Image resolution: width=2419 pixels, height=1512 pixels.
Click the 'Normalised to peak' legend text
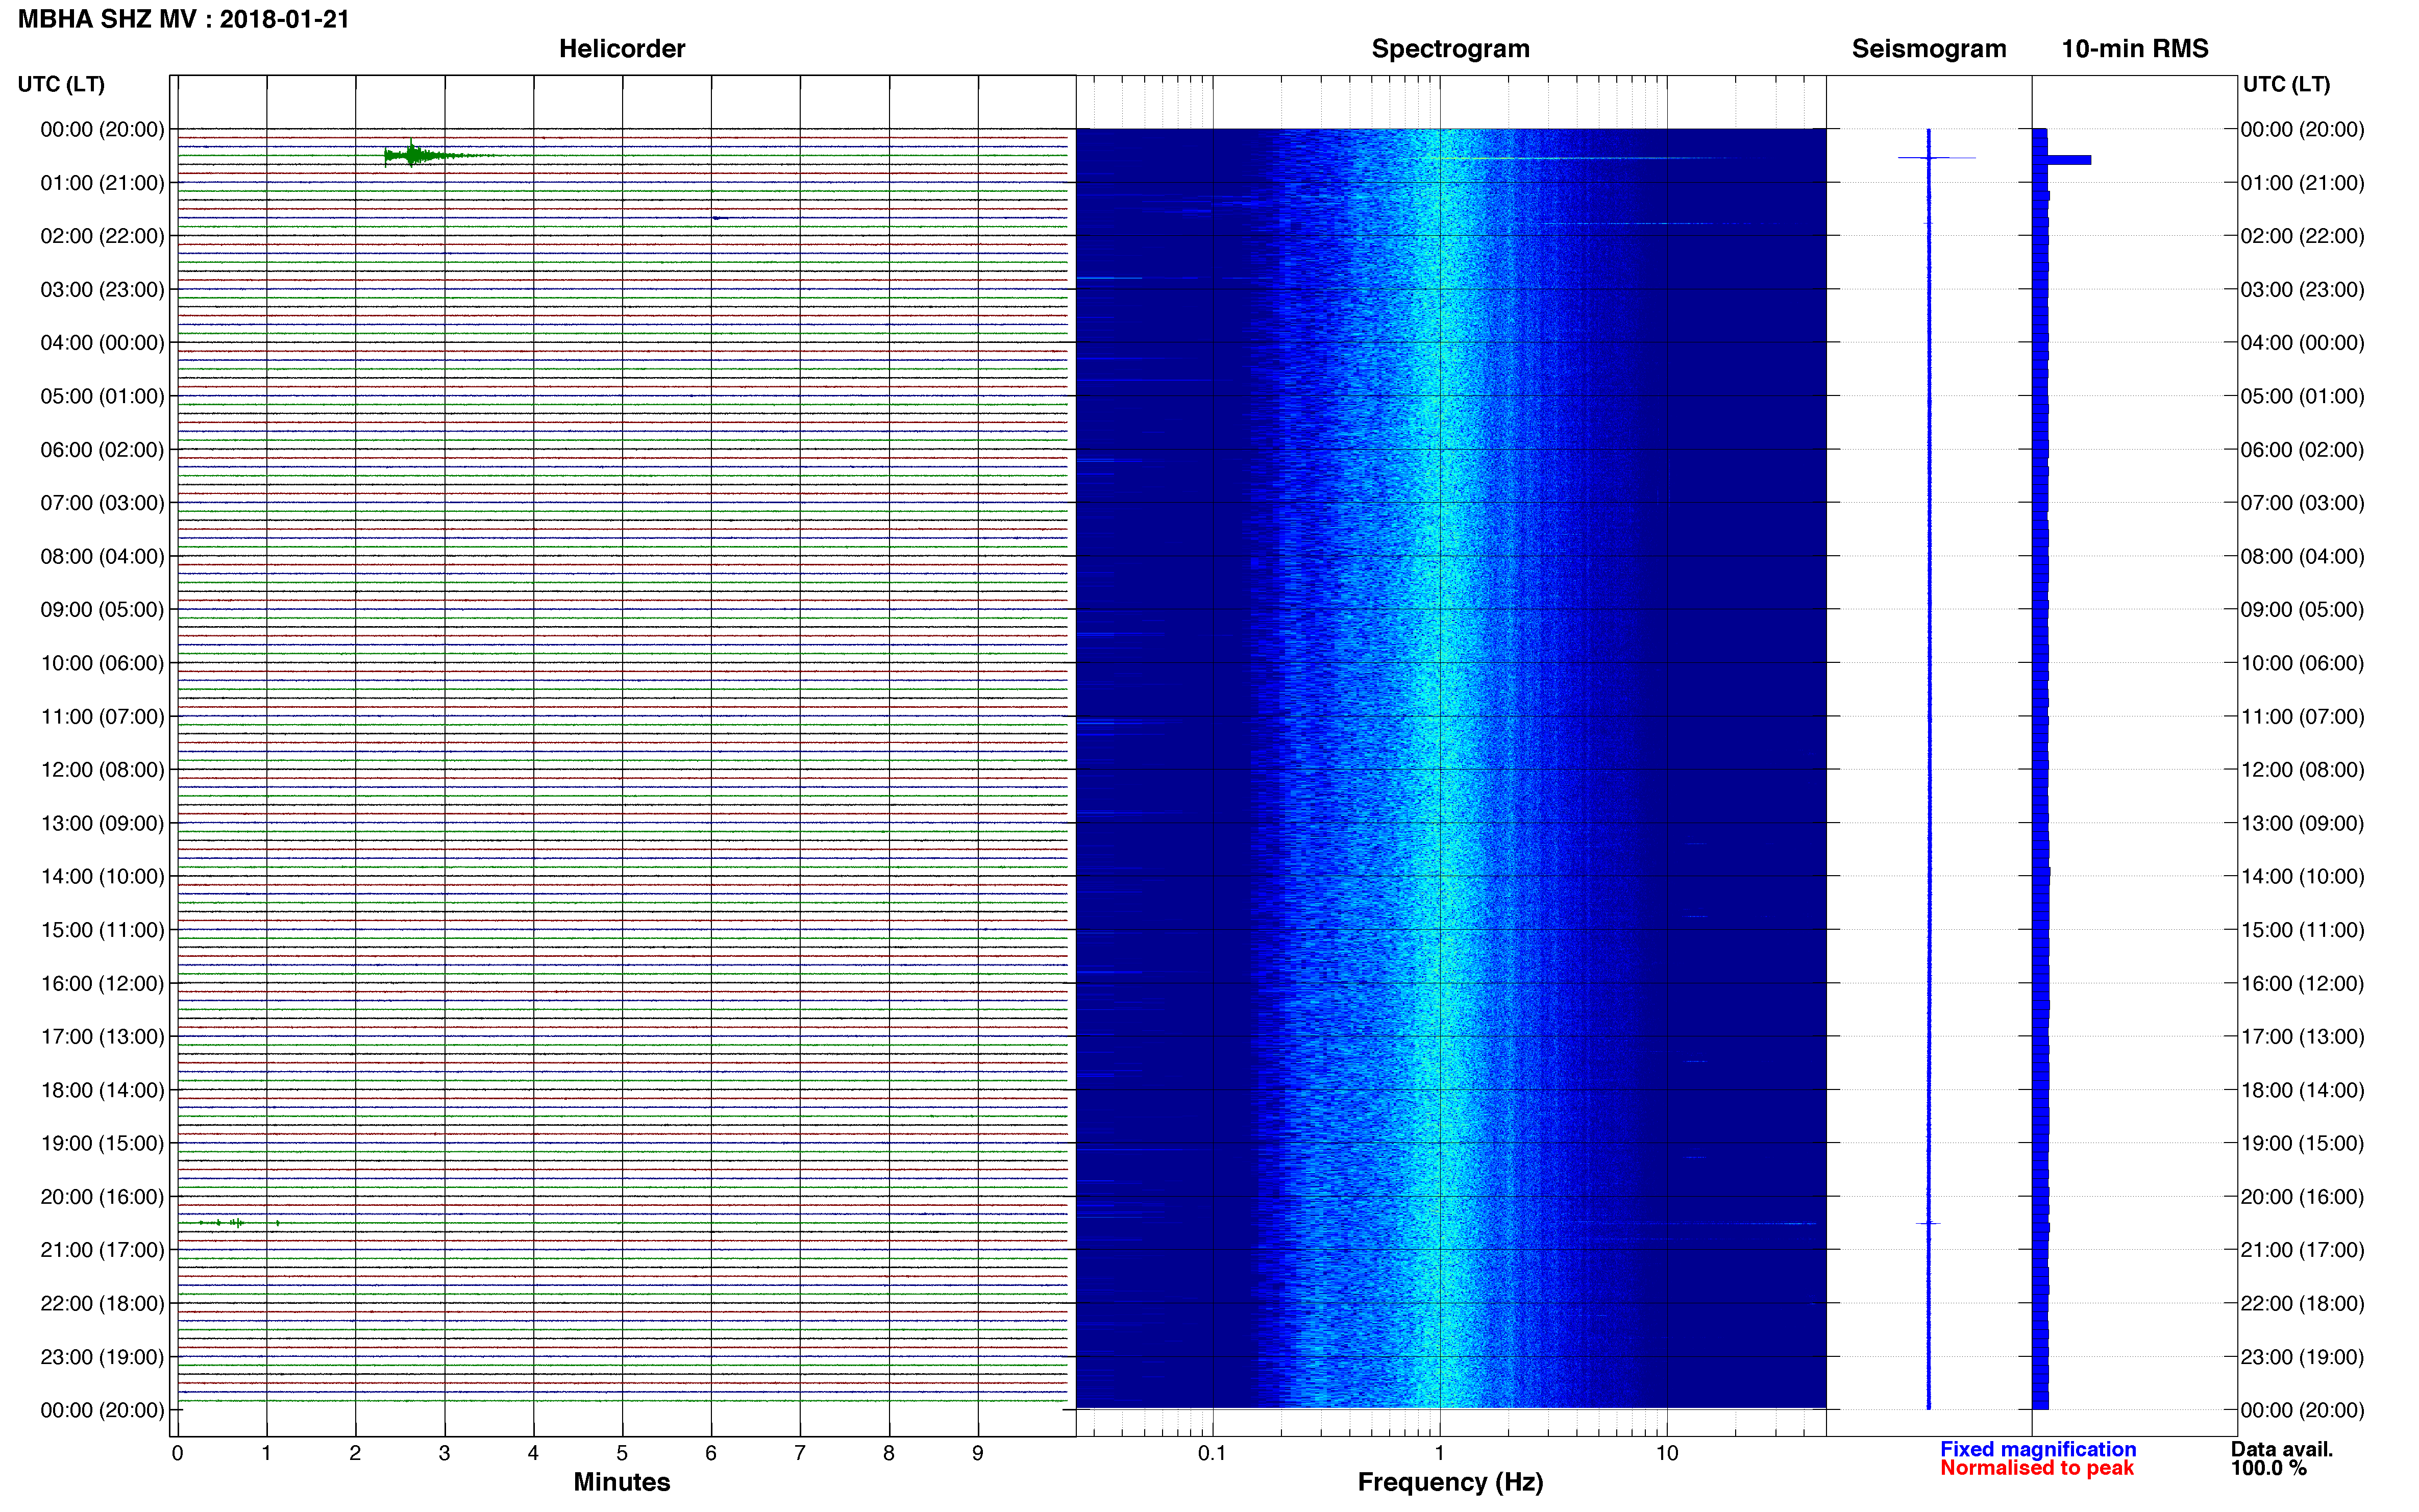2037,1468
